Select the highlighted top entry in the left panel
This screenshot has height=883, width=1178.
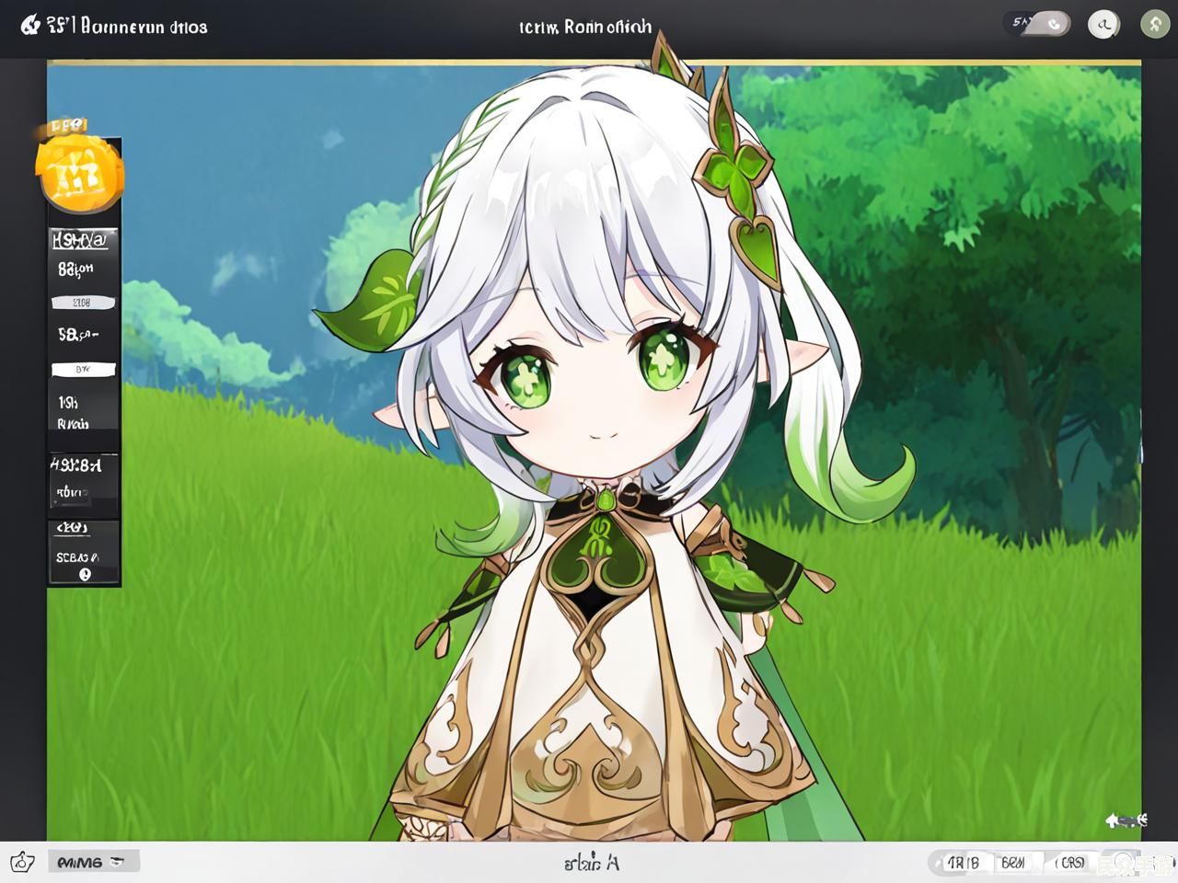[83, 240]
